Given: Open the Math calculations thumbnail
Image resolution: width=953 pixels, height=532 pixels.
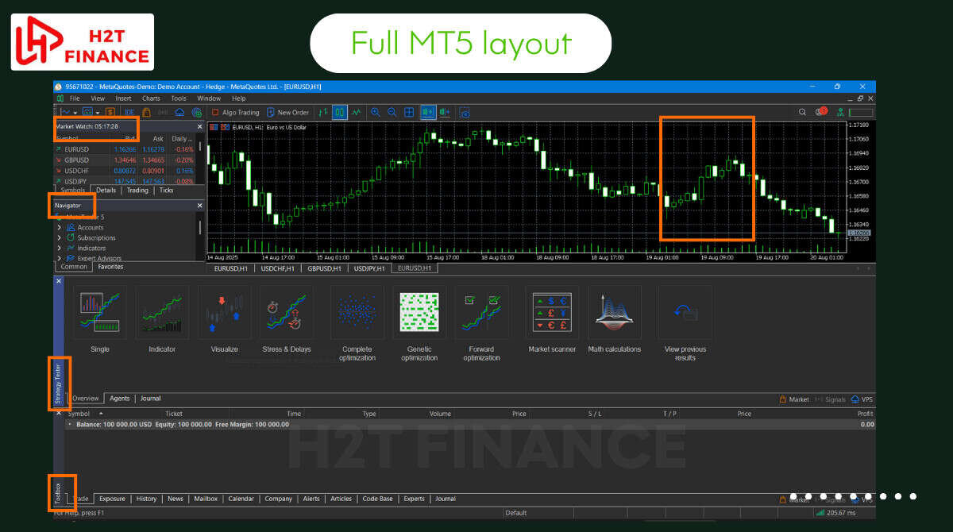Looking at the screenshot, I should click(x=615, y=311).
